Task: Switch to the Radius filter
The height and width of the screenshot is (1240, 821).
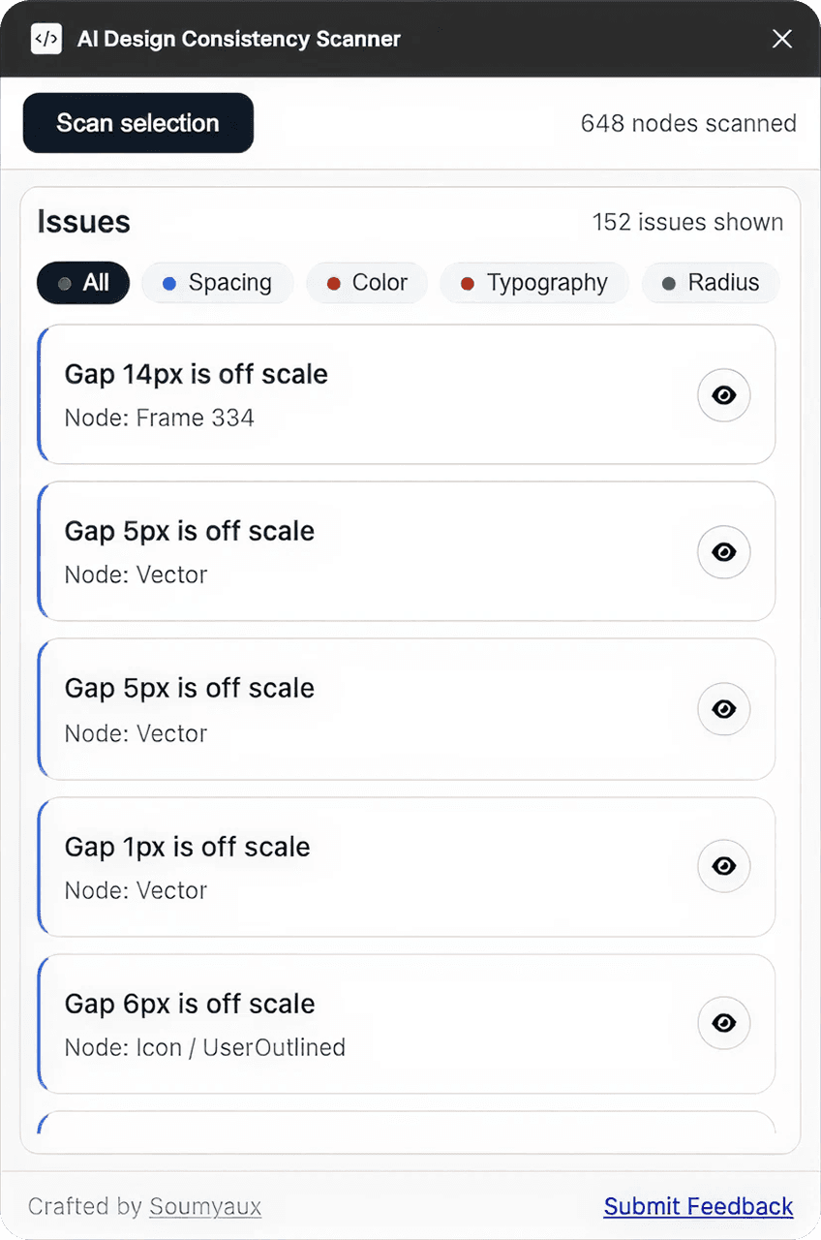Action: (711, 283)
